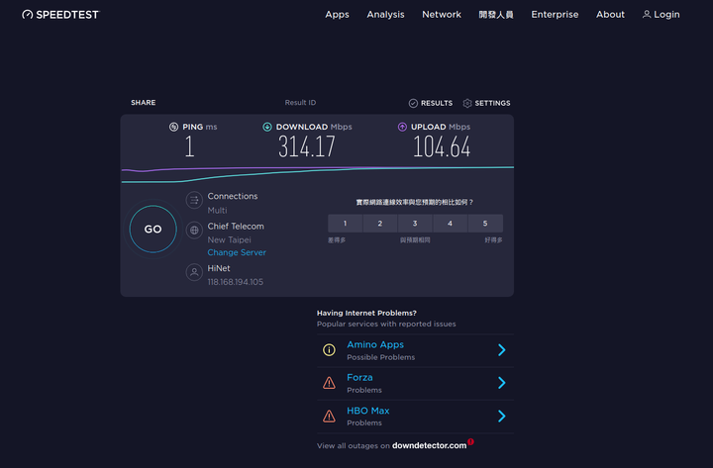Open the Network menu
Screen dimensions: 713x468
pyautogui.click(x=442, y=15)
